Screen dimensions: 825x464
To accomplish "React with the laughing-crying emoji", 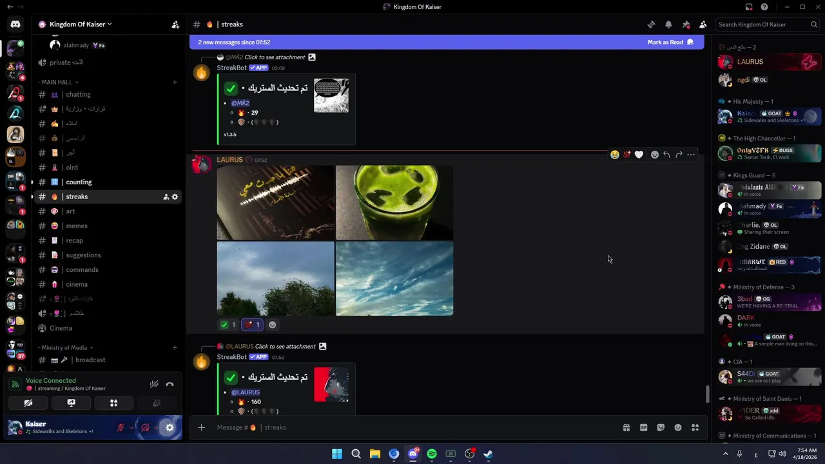I will 615,155.
